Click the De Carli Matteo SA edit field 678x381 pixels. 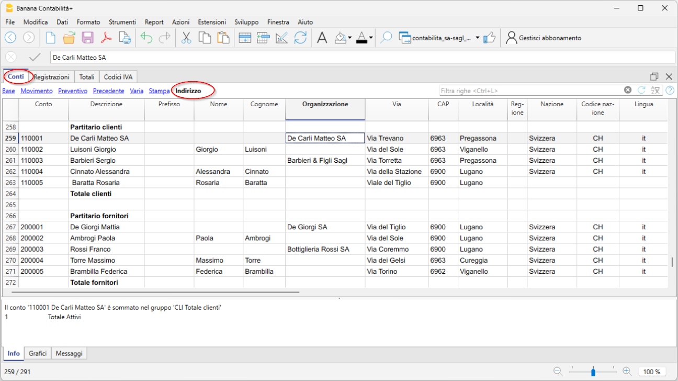point(363,57)
